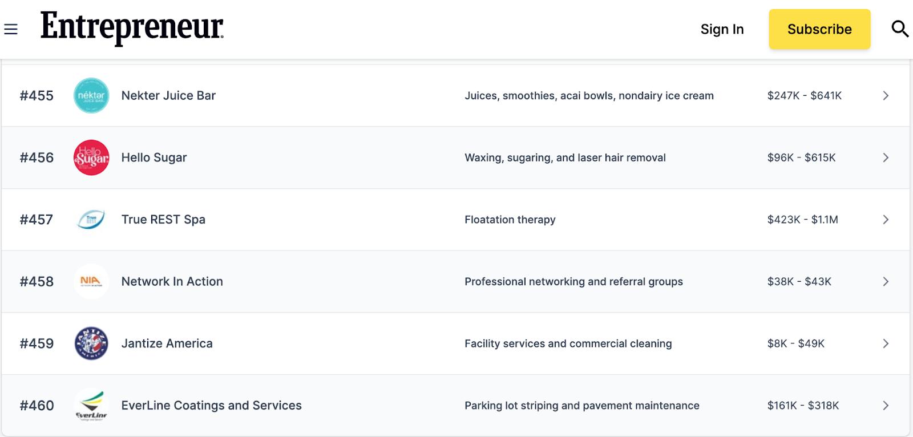Click the Hello Sugar logo

91,157
